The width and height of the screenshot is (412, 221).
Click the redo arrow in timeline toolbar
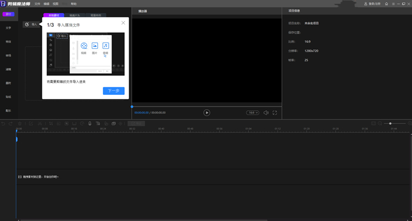pyautogui.click(x=10, y=123)
